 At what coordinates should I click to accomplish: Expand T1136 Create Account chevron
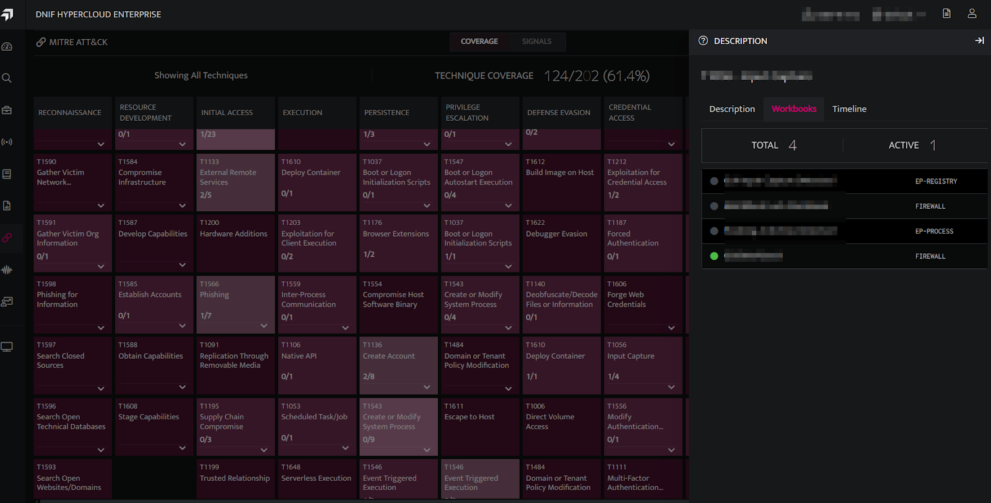(427, 387)
